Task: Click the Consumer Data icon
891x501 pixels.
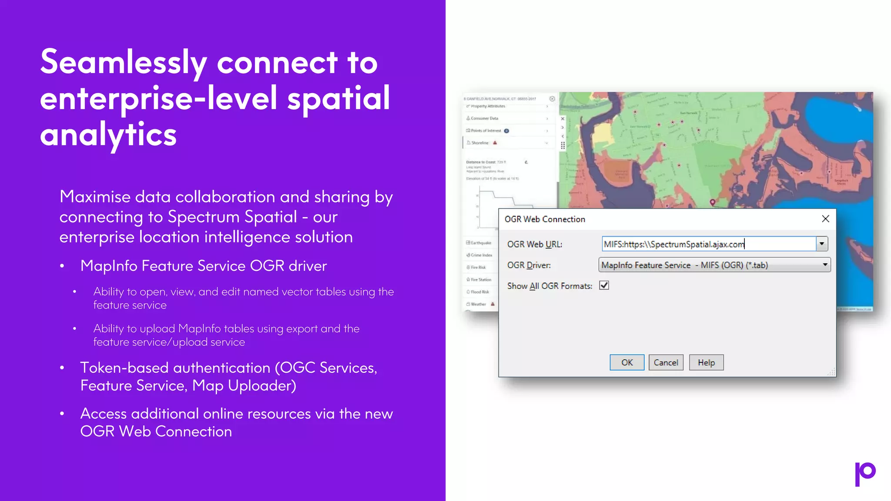Action: click(x=468, y=118)
